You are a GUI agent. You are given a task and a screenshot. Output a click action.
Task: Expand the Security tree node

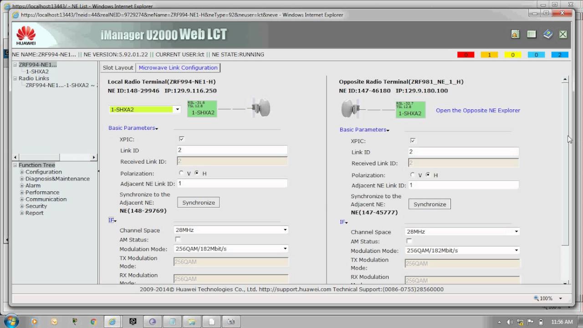pyautogui.click(x=22, y=206)
